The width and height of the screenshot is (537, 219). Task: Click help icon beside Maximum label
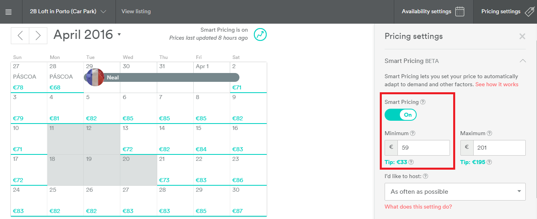[489, 133]
